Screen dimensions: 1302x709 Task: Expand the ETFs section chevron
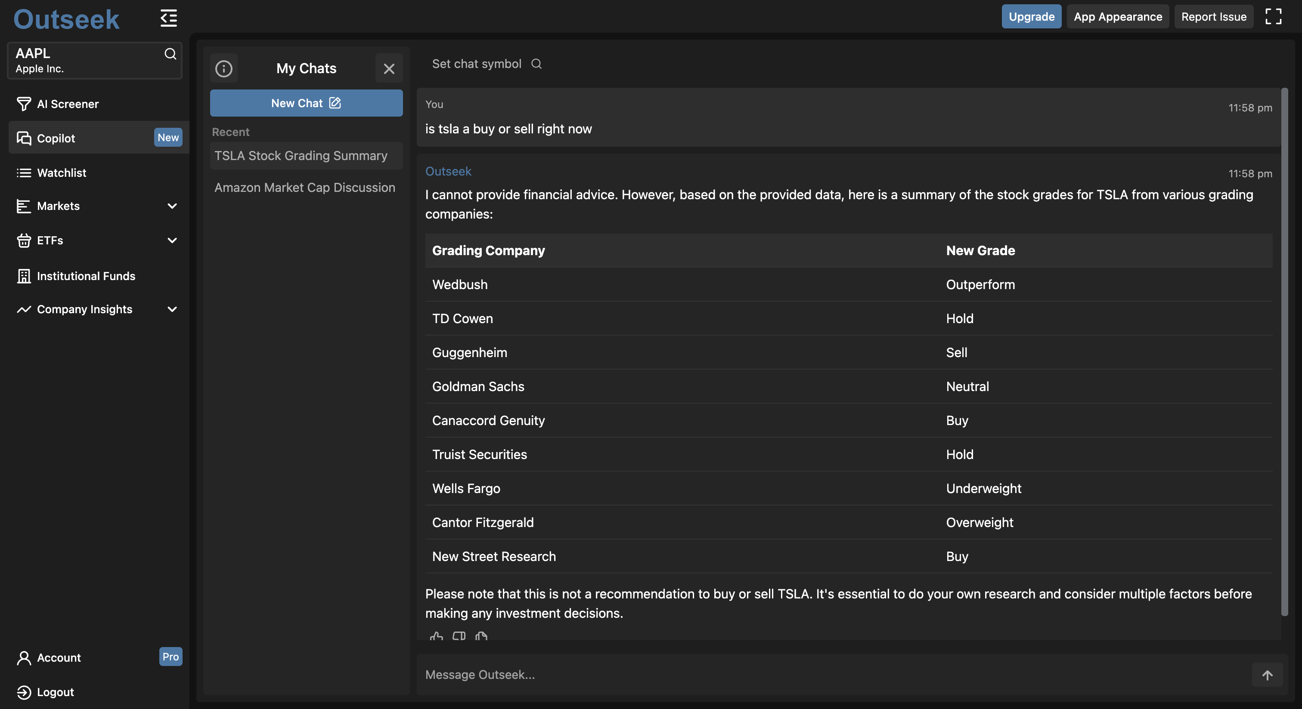[x=172, y=240]
